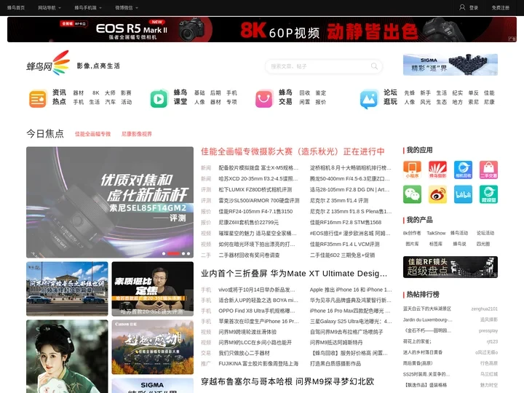Image resolution: width=524 pixels, height=393 pixels.
Task: Open the 蜂鸟摄影 app icon
Action: click(438, 170)
